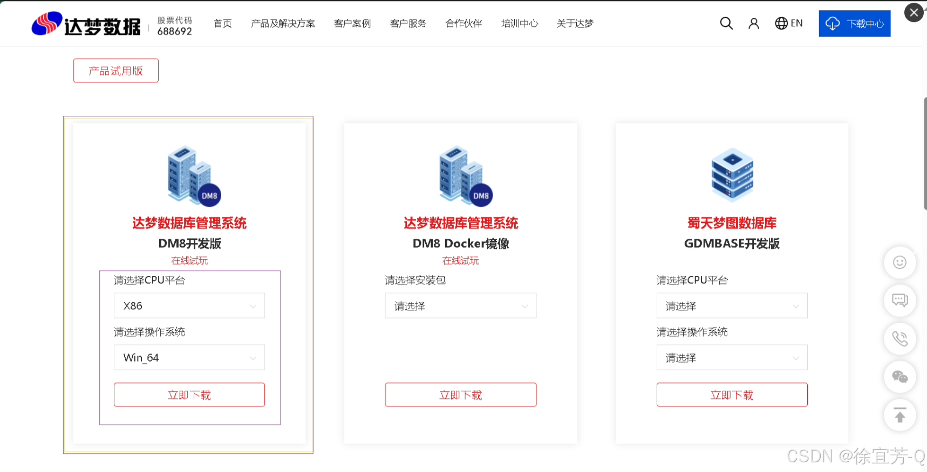Click the page vertical scrollbar thumb
This screenshot has width=927, height=472.
(925, 154)
